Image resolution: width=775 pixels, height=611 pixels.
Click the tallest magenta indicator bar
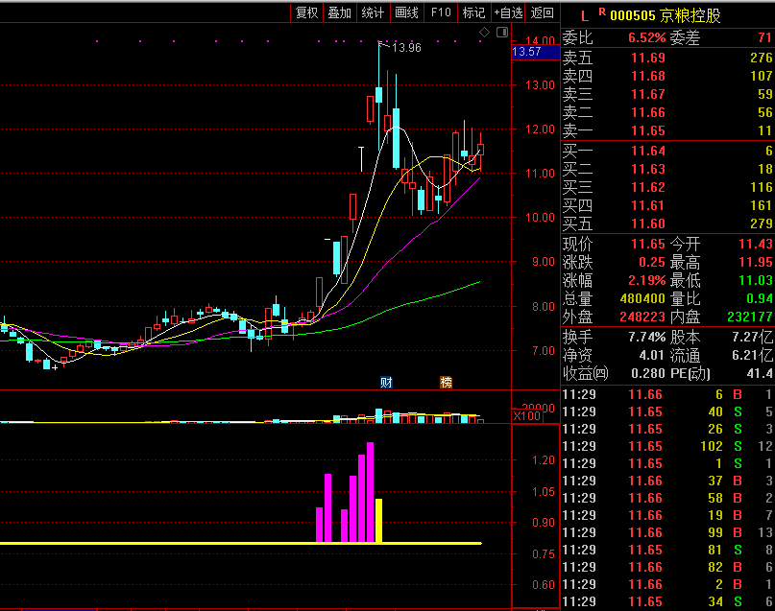pos(370,493)
